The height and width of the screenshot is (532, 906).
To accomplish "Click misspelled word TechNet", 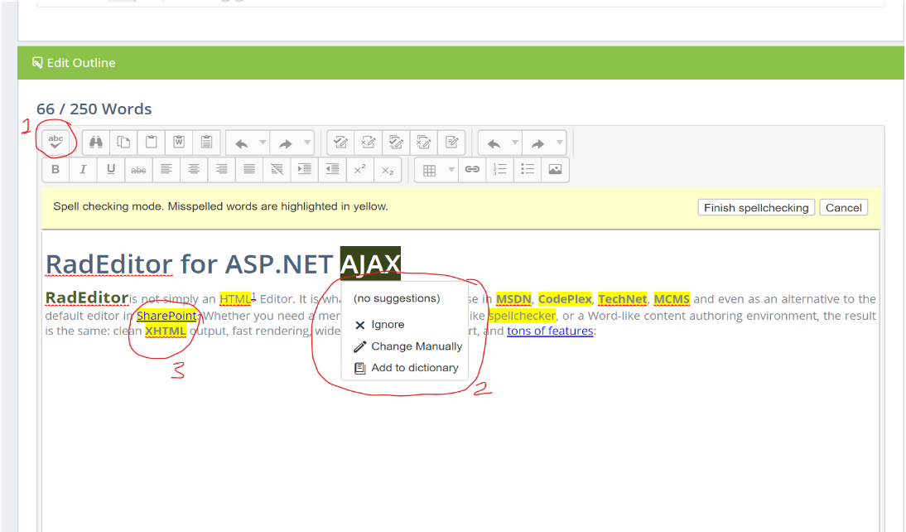I will pyautogui.click(x=623, y=299).
